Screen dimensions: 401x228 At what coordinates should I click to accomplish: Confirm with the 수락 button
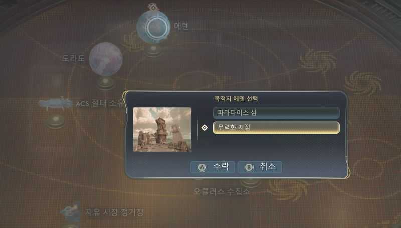click(213, 167)
